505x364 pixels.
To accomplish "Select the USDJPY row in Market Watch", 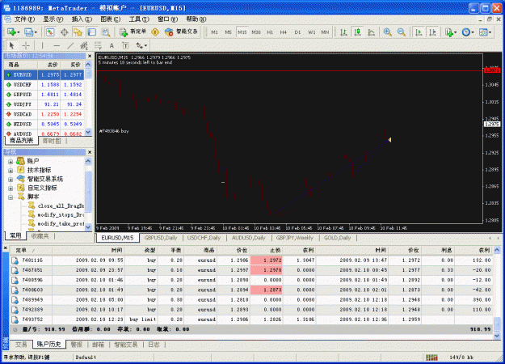I will coord(44,104).
